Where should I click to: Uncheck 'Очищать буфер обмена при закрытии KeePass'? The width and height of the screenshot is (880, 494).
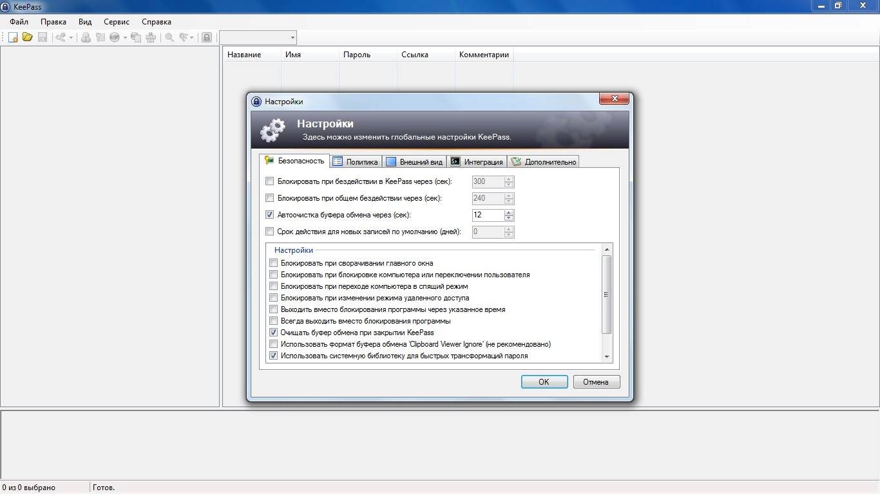point(274,333)
